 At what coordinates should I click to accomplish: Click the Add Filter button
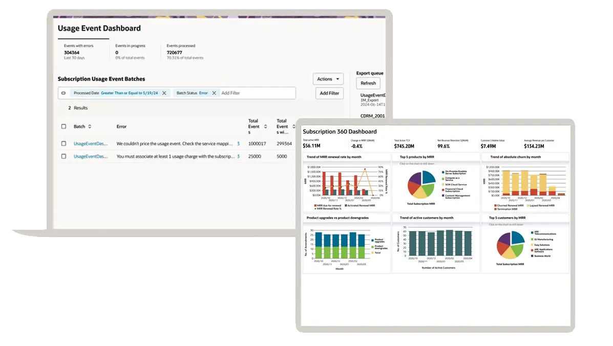[x=329, y=93]
